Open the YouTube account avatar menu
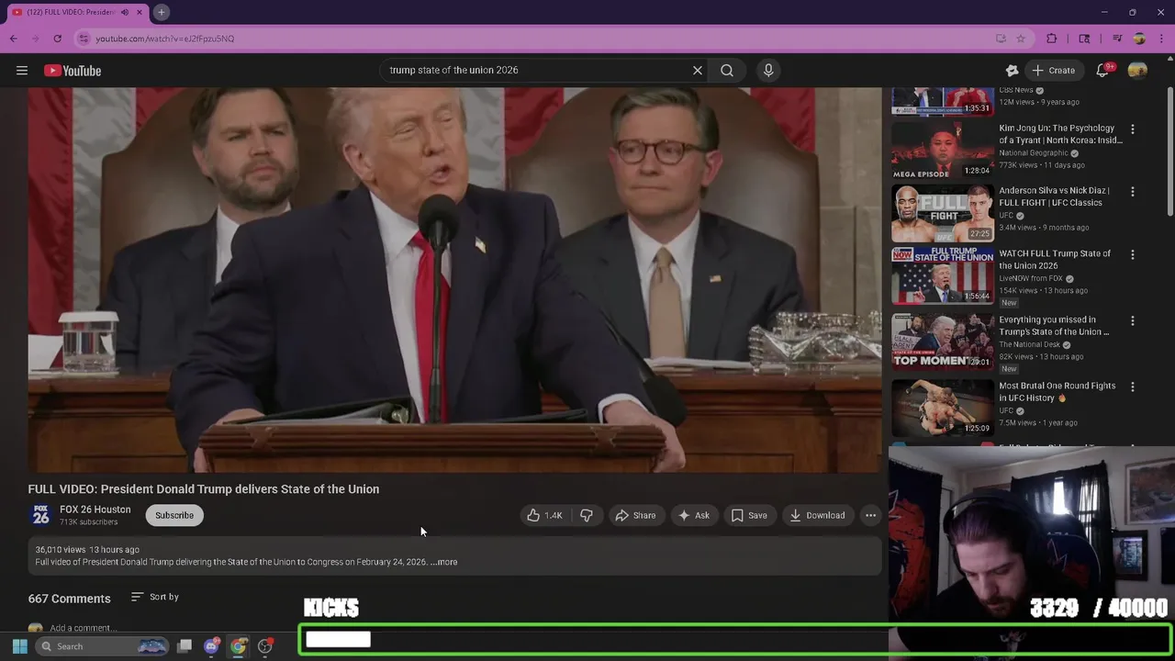Viewport: 1175px width, 661px height. click(1137, 70)
